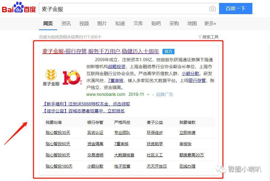Click the 立即申请 link

coord(187,133)
